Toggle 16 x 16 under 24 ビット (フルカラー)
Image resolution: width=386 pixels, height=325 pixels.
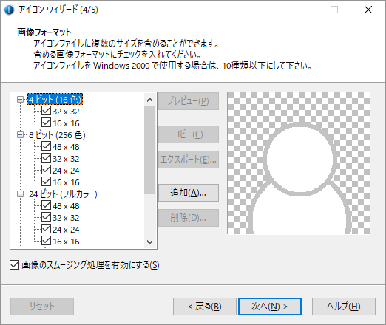[46, 241]
